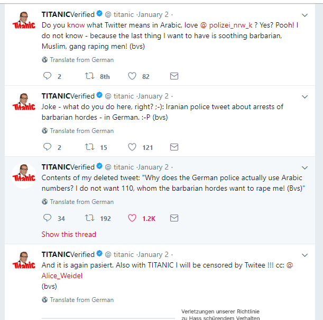Reply to the deleted tweet contents post
323x320 pixels.
pyautogui.click(x=48, y=218)
